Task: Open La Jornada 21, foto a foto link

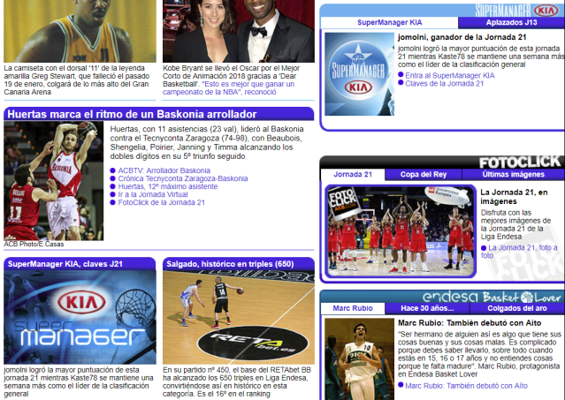Action: [x=519, y=252]
